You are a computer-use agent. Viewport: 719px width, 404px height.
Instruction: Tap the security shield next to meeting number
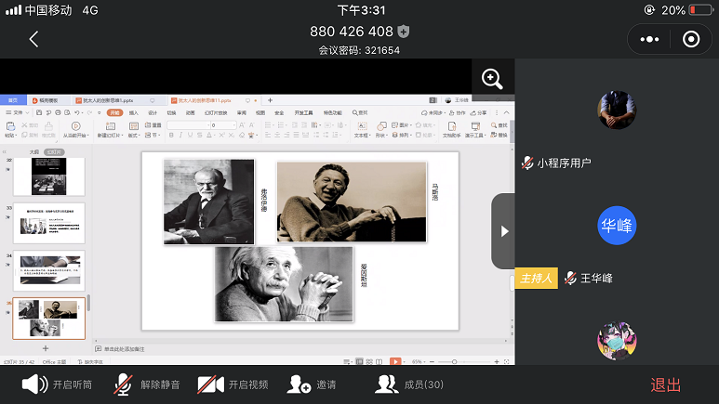[x=404, y=32]
